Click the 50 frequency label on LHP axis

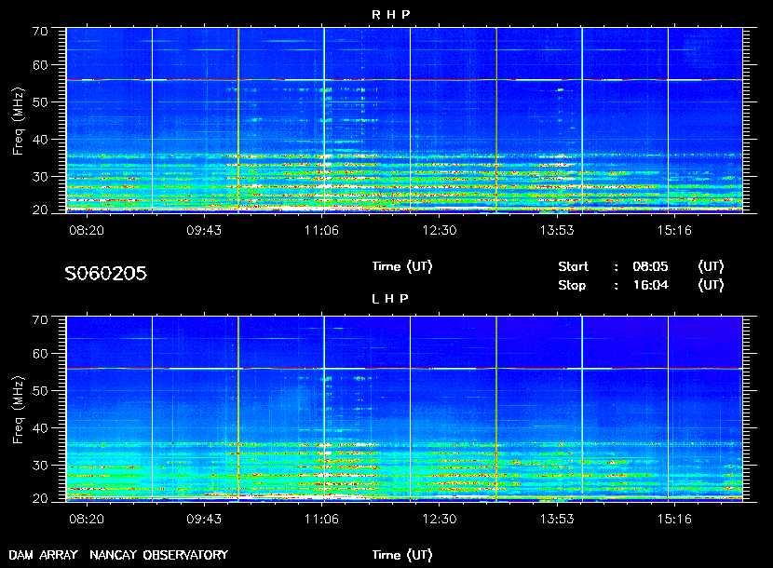click(40, 391)
